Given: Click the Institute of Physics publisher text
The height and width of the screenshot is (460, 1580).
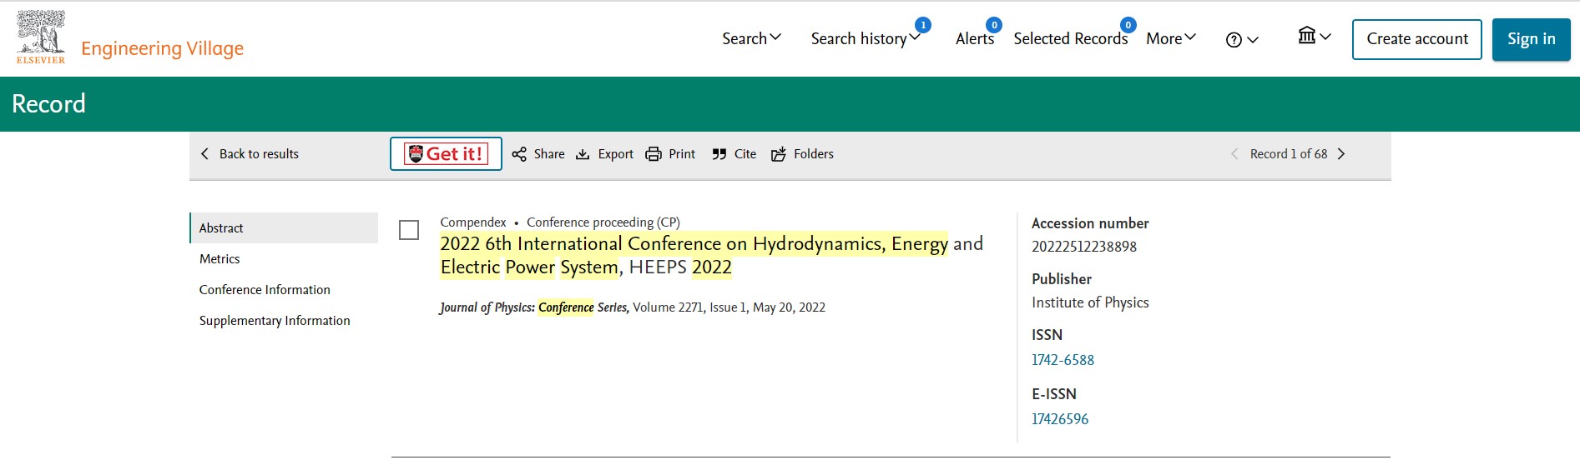Looking at the screenshot, I should point(1090,302).
